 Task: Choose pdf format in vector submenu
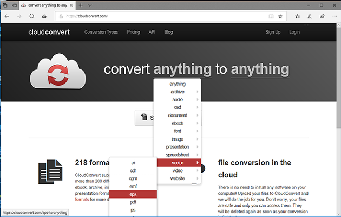[x=133, y=202]
